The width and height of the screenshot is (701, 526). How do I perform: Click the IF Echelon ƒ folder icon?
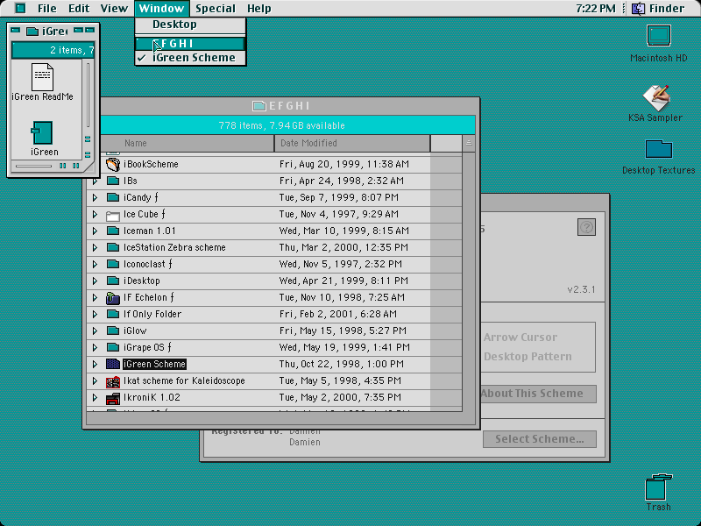tap(113, 297)
